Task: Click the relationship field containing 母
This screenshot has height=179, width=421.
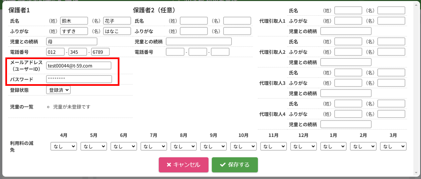Action: click(72, 41)
